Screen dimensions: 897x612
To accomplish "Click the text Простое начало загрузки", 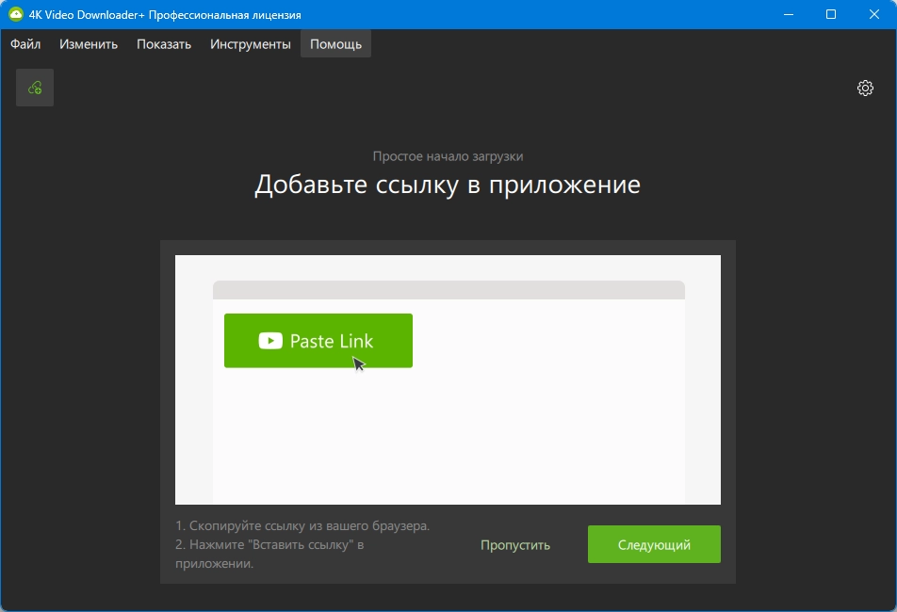I will (448, 156).
